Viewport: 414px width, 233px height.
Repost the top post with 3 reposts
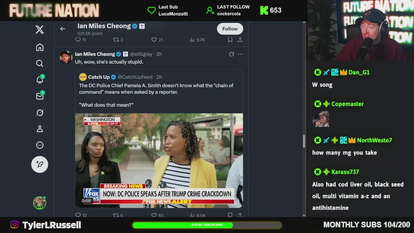tap(118, 40)
